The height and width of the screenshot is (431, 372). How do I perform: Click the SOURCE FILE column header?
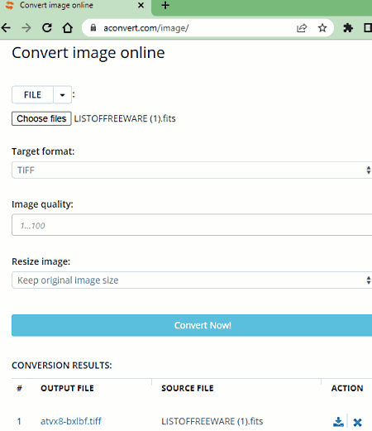point(188,388)
